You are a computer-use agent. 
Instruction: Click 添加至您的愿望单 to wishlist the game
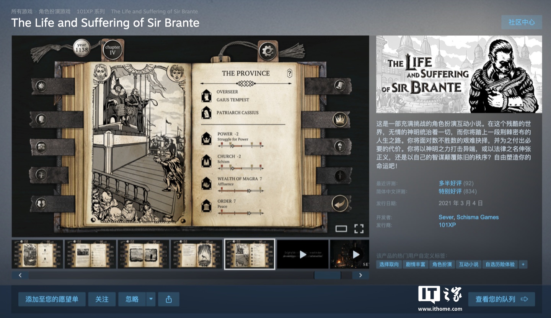(x=52, y=299)
